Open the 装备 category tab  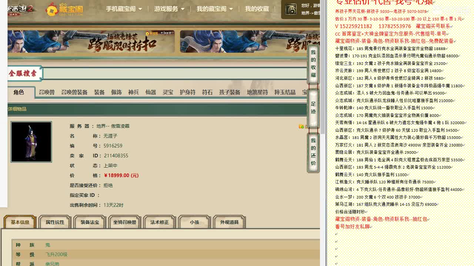(99, 92)
